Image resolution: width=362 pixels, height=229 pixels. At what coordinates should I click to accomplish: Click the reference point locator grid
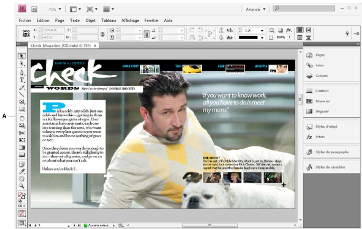tap(26, 34)
